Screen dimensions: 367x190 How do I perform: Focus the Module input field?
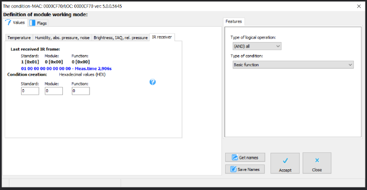click(54, 91)
